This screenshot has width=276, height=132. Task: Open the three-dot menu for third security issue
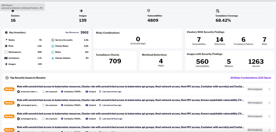point(269,116)
